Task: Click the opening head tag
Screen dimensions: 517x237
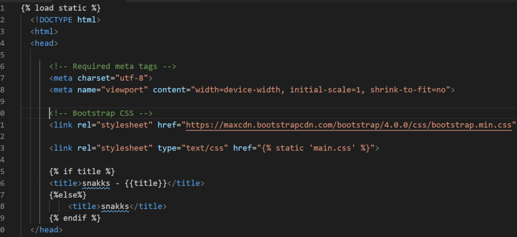Action: (x=44, y=43)
